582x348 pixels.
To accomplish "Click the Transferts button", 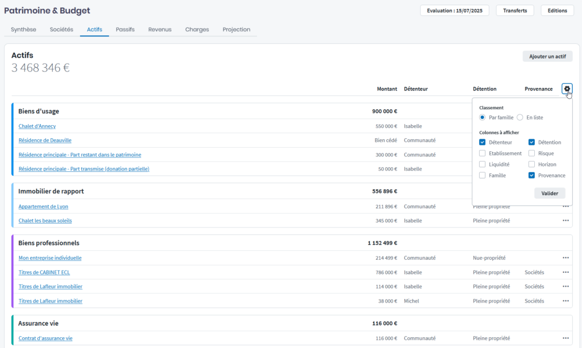I will click(x=515, y=10).
